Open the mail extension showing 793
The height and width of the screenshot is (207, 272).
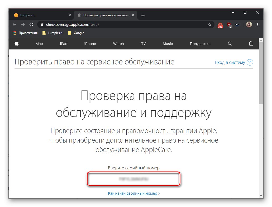[x=220, y=25]
